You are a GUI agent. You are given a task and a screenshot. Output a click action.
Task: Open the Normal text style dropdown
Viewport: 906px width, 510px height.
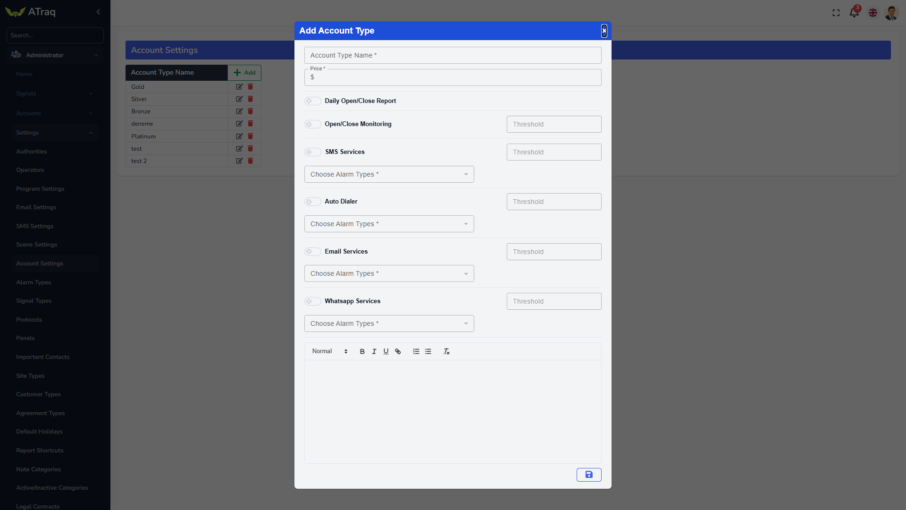coord(329,351)
